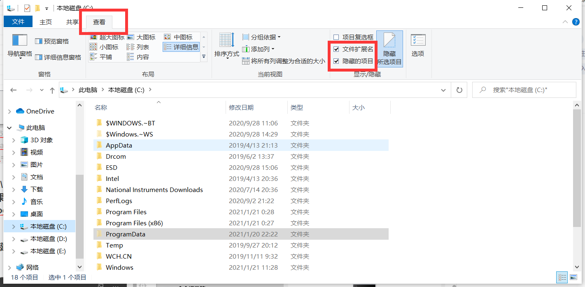
Task: Click 隐藏所选项目 hide selected items button
Action: (389, 49)
